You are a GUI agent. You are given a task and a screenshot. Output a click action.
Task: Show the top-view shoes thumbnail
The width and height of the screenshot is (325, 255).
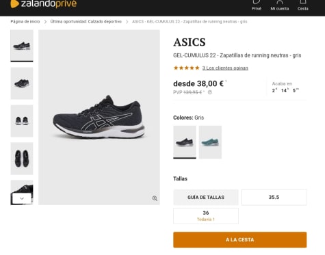[x=22, y=159]
